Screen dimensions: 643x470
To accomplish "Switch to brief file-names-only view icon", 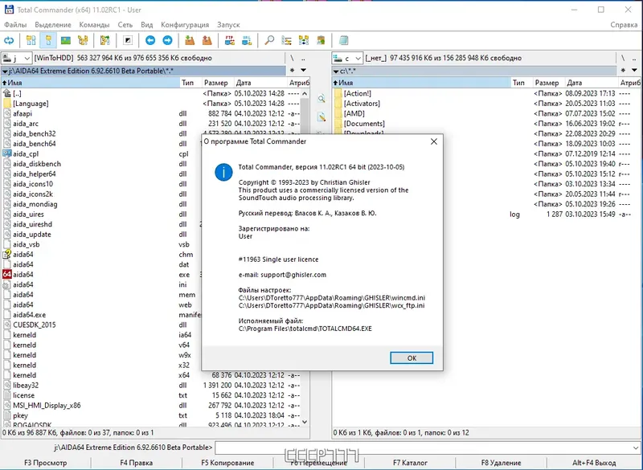I will (x=31, y=40).
